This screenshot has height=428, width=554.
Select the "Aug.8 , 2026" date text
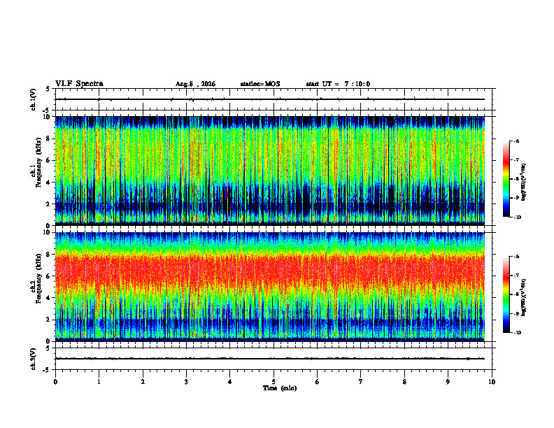pos(195,84)
